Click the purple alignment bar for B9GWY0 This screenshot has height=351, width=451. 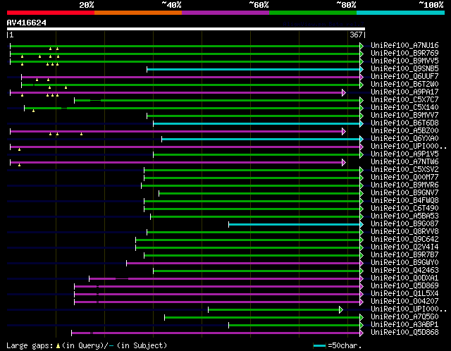(x=243, y=264)
